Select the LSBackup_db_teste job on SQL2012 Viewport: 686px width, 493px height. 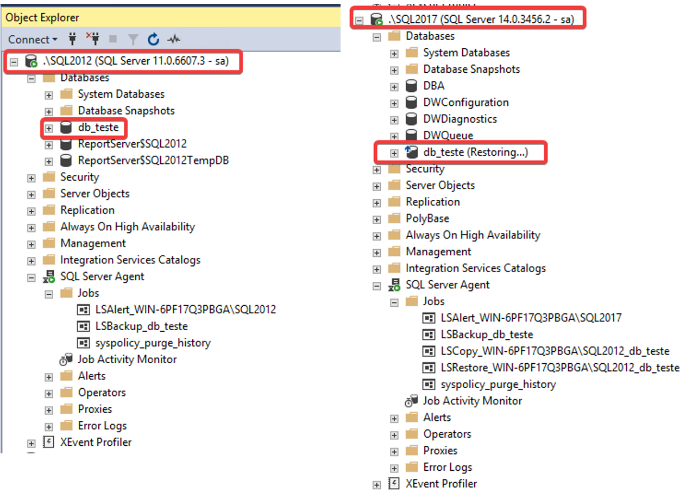tap(141, 326)
